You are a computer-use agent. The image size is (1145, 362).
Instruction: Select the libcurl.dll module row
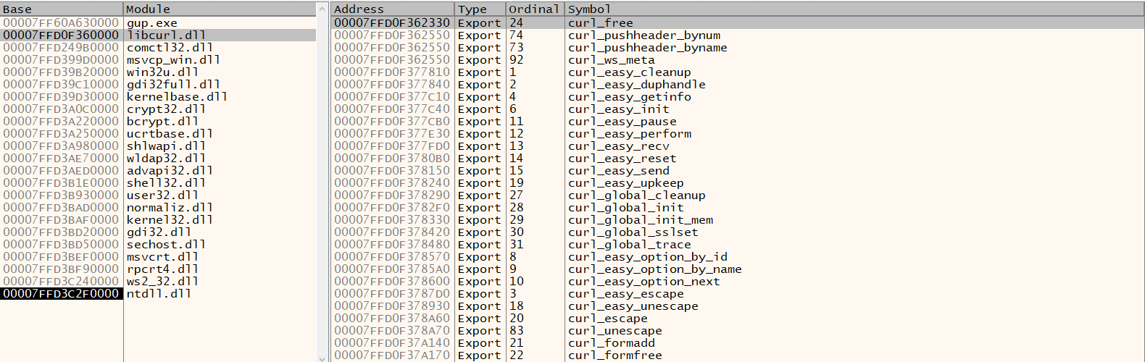[166, 35]
